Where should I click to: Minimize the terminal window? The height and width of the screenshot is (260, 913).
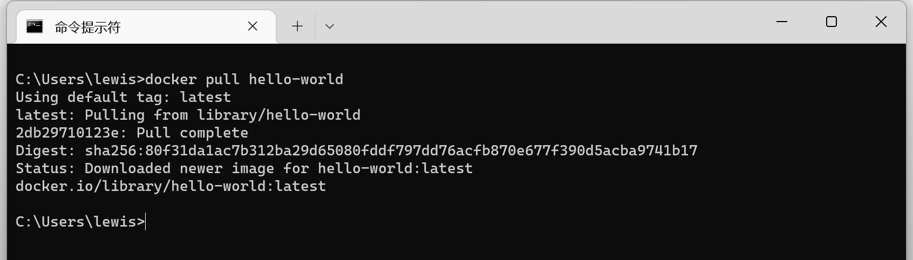pos(781,22)
